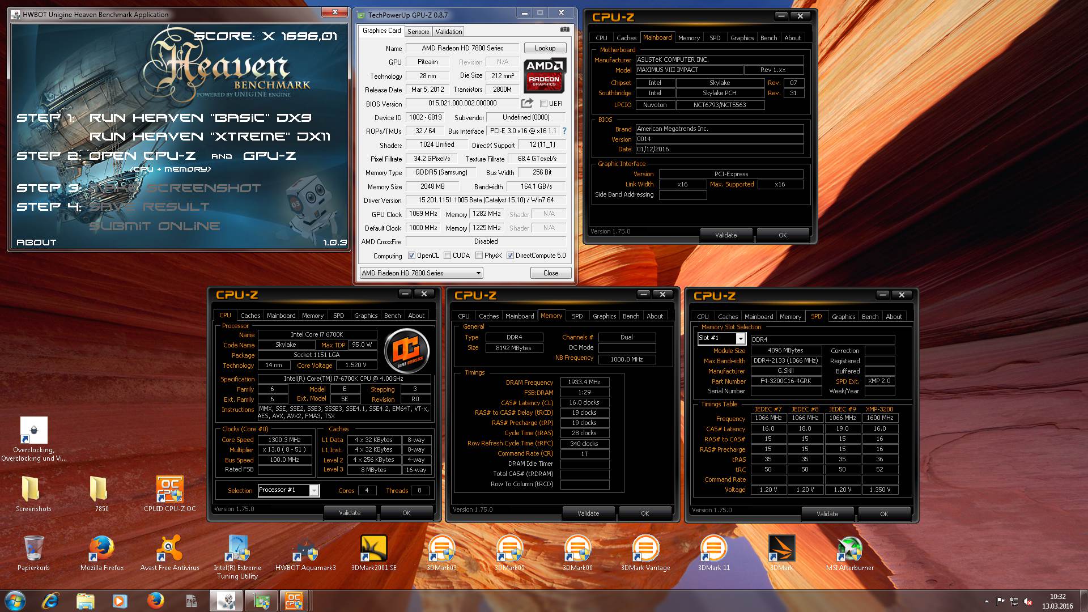This screenshot has width=1088, height=612.
Task: Open 3DMark03 desktop shortcut
Action: tap(441, 554)
